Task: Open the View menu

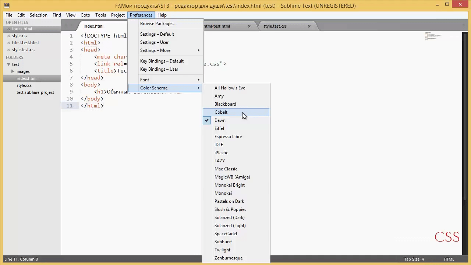Action: pos(71,15)
